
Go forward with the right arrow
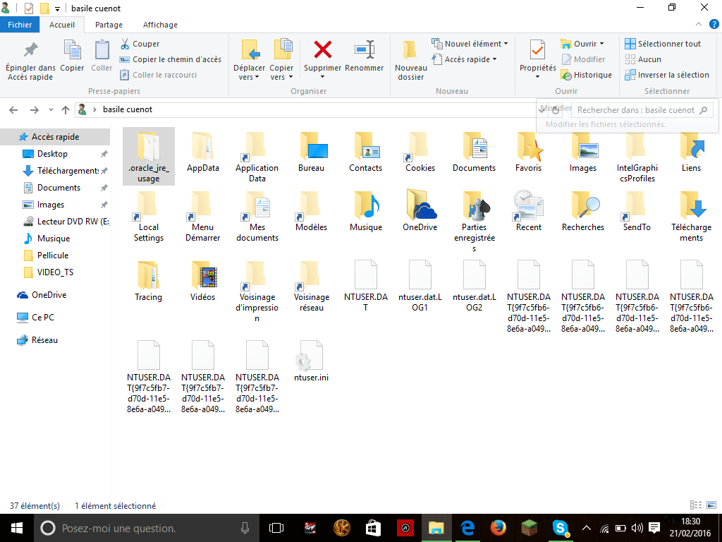[34, 109]
